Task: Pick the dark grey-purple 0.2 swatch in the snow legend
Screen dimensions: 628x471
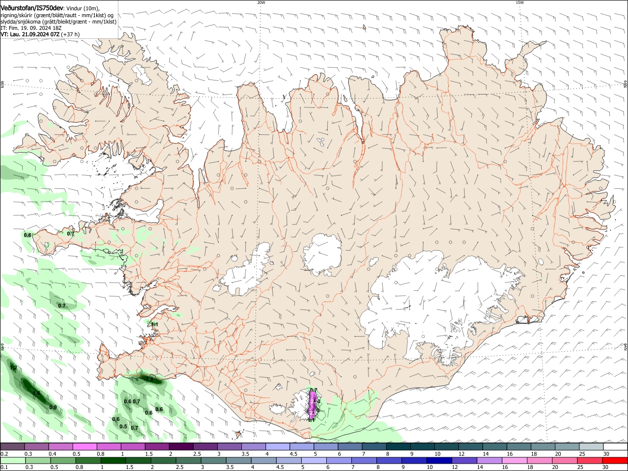Action: (x=12, y=446)
